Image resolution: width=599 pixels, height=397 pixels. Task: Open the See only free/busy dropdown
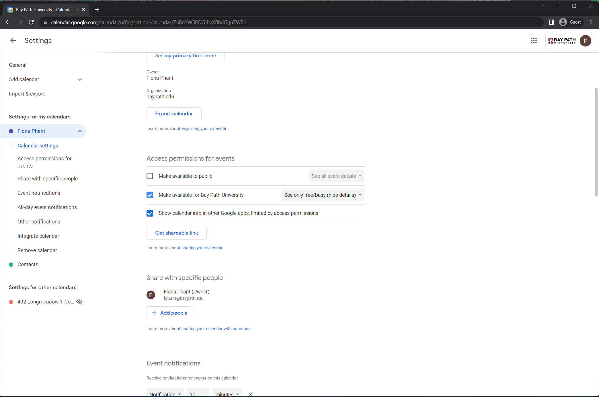tap(323, 195)
